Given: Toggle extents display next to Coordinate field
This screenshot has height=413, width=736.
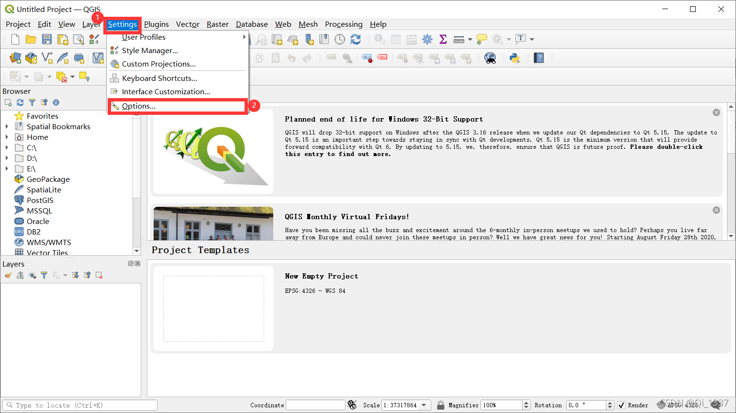Looking at the screenshot, I should tap(352, 405).
